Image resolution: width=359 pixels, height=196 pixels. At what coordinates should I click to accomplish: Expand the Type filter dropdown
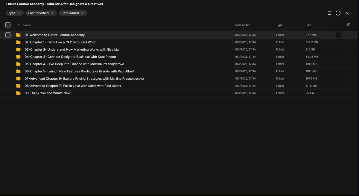click(x=14, y=13)
